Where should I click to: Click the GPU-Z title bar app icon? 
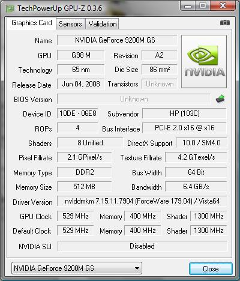[x=10, y=8]
